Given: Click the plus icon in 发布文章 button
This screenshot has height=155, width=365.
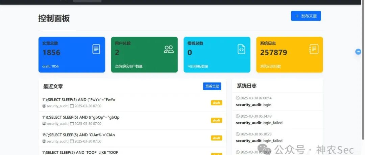Looking at the screenshot, I should [297, 16].
